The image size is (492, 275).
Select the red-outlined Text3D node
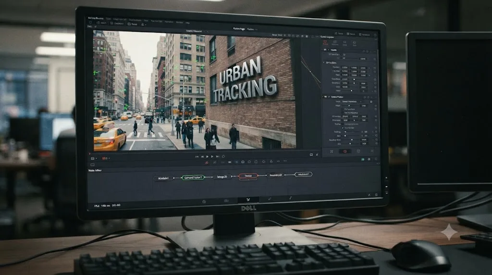[x=248, y=176]
